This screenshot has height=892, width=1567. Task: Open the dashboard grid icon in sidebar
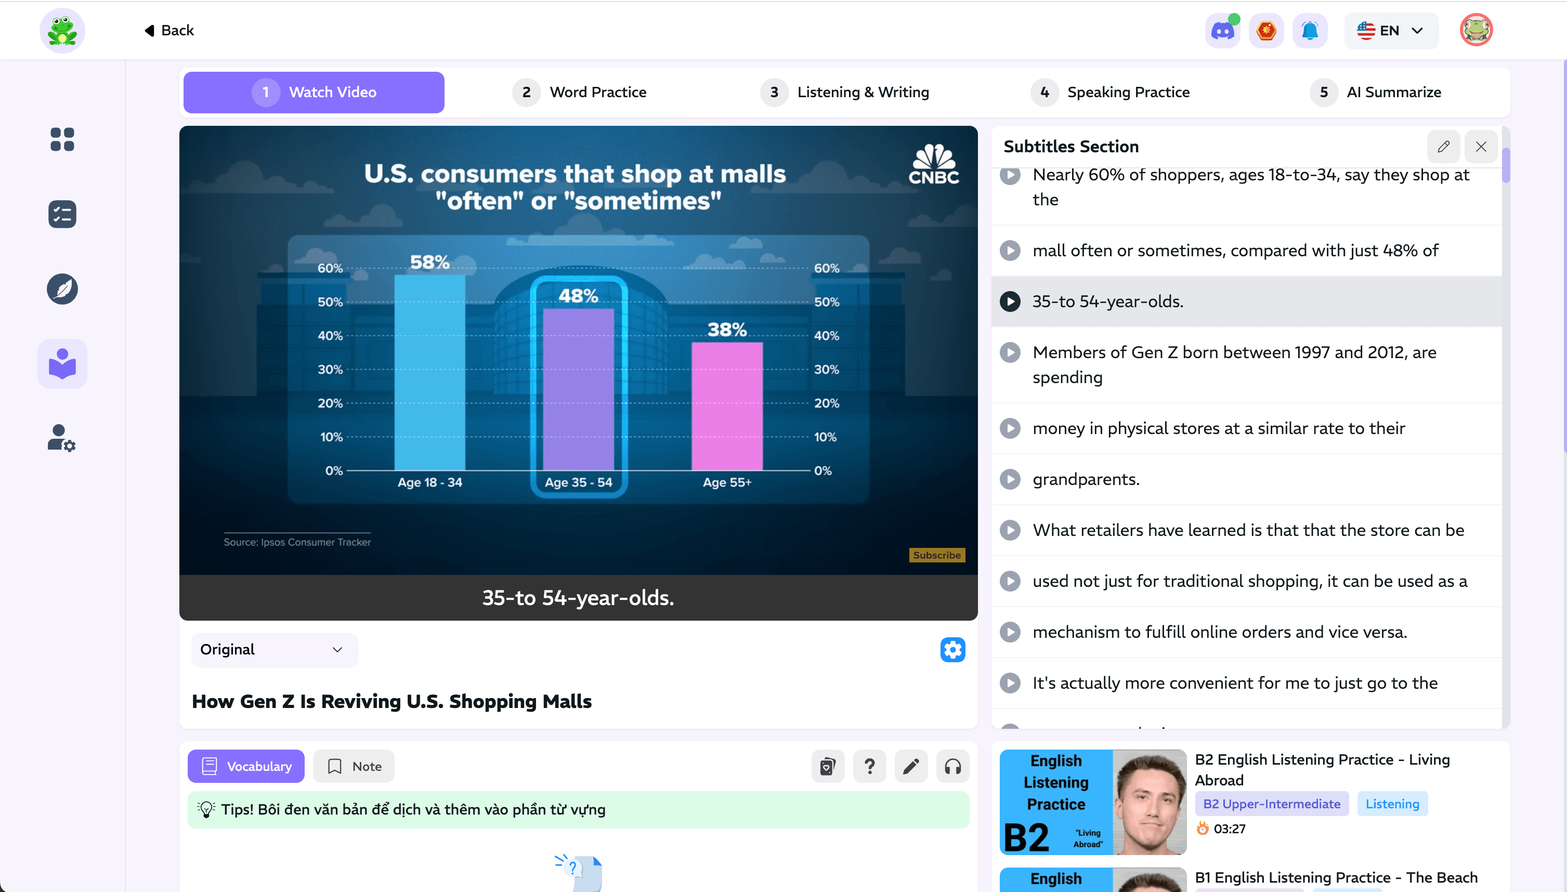coord(62,139)
